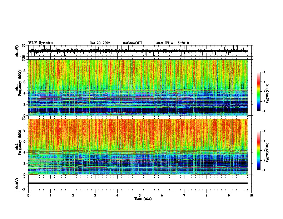Click the '-3' label on ch.1 colorbar

pos(263,72)
